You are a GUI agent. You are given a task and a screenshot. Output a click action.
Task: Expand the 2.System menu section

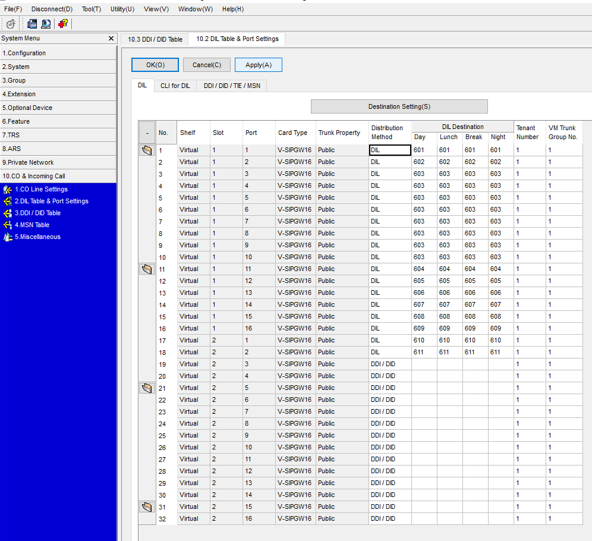58,67
